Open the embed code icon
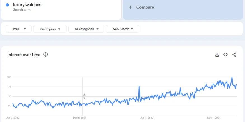 click(225, 55)
